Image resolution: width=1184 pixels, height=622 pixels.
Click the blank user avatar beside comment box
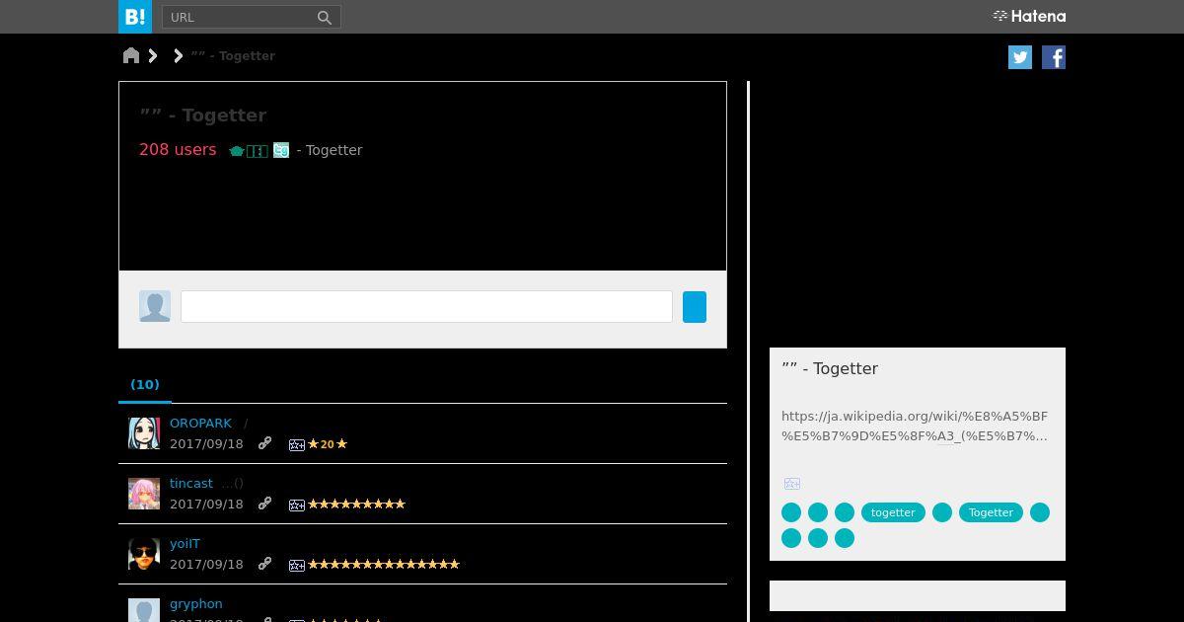pyautogui.click(x=155, y=306)
